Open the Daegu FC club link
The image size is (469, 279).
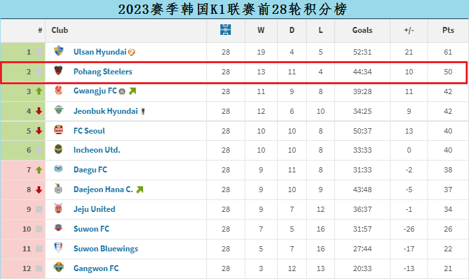[x=90, y=170]
